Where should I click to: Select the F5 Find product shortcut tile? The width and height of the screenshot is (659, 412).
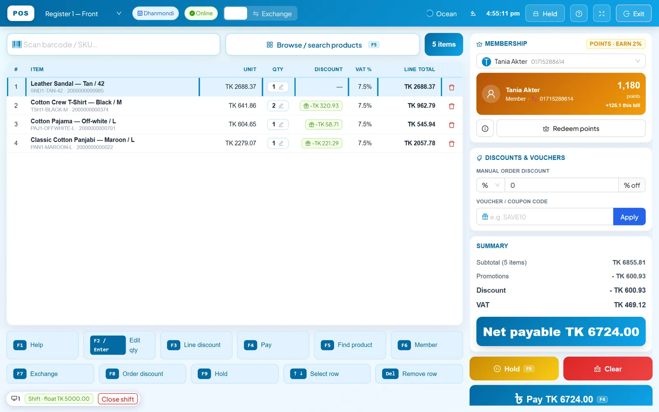click(350, 345)
